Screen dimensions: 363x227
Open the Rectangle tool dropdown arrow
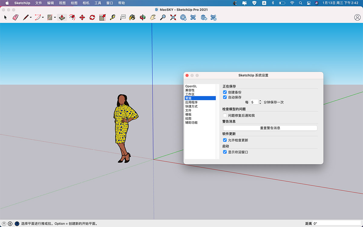(x=55, y=18)
